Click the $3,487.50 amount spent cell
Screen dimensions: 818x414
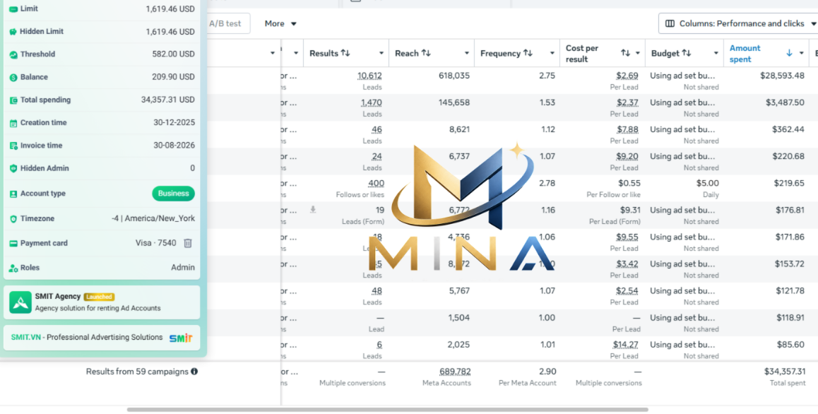point(785,103)
